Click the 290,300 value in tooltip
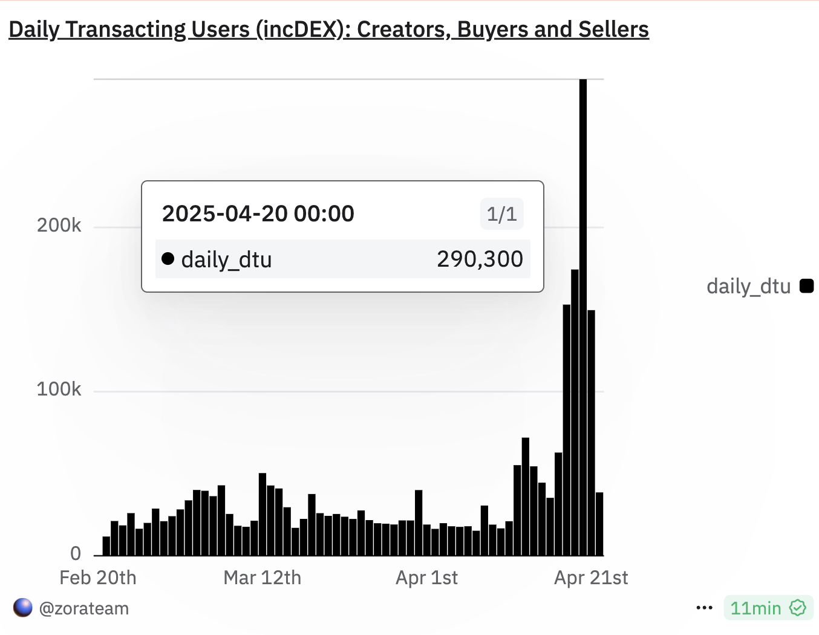 tap(480, 259)
